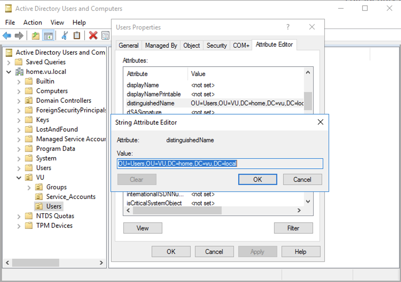Click the console tree horizontal scrollbar thumb
The width and height of the screenshot is (401, 282).
[36, 263]
